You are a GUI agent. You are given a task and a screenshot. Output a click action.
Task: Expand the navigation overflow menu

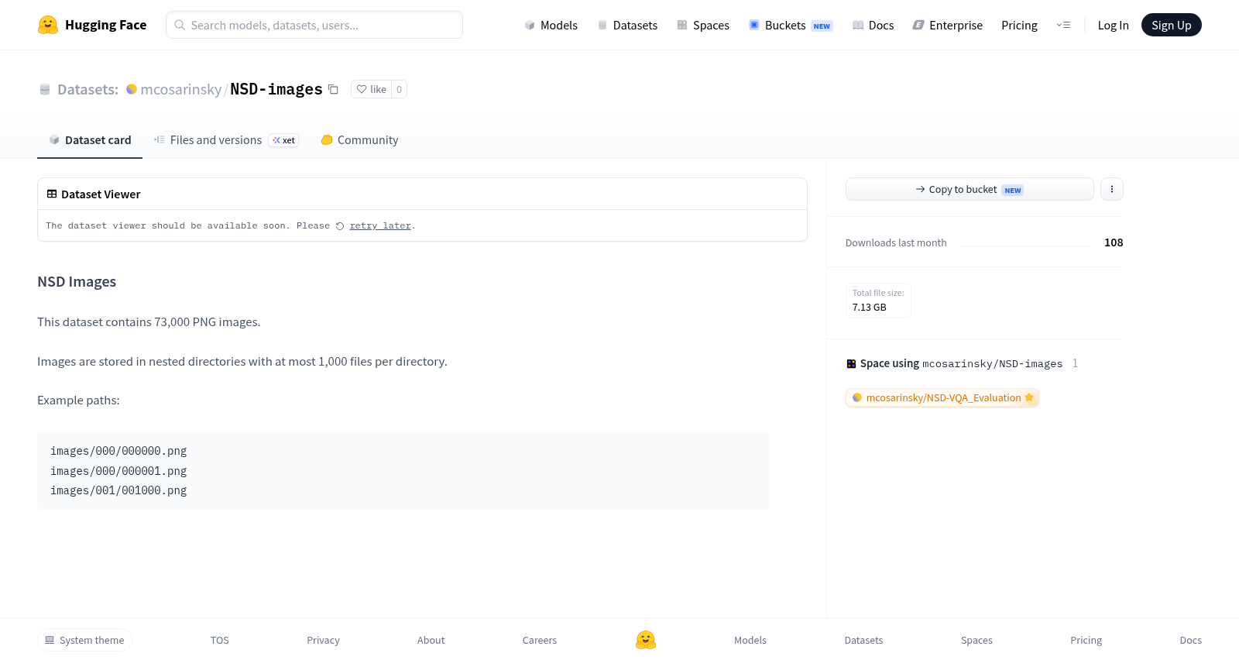(x=1063, y=25)
